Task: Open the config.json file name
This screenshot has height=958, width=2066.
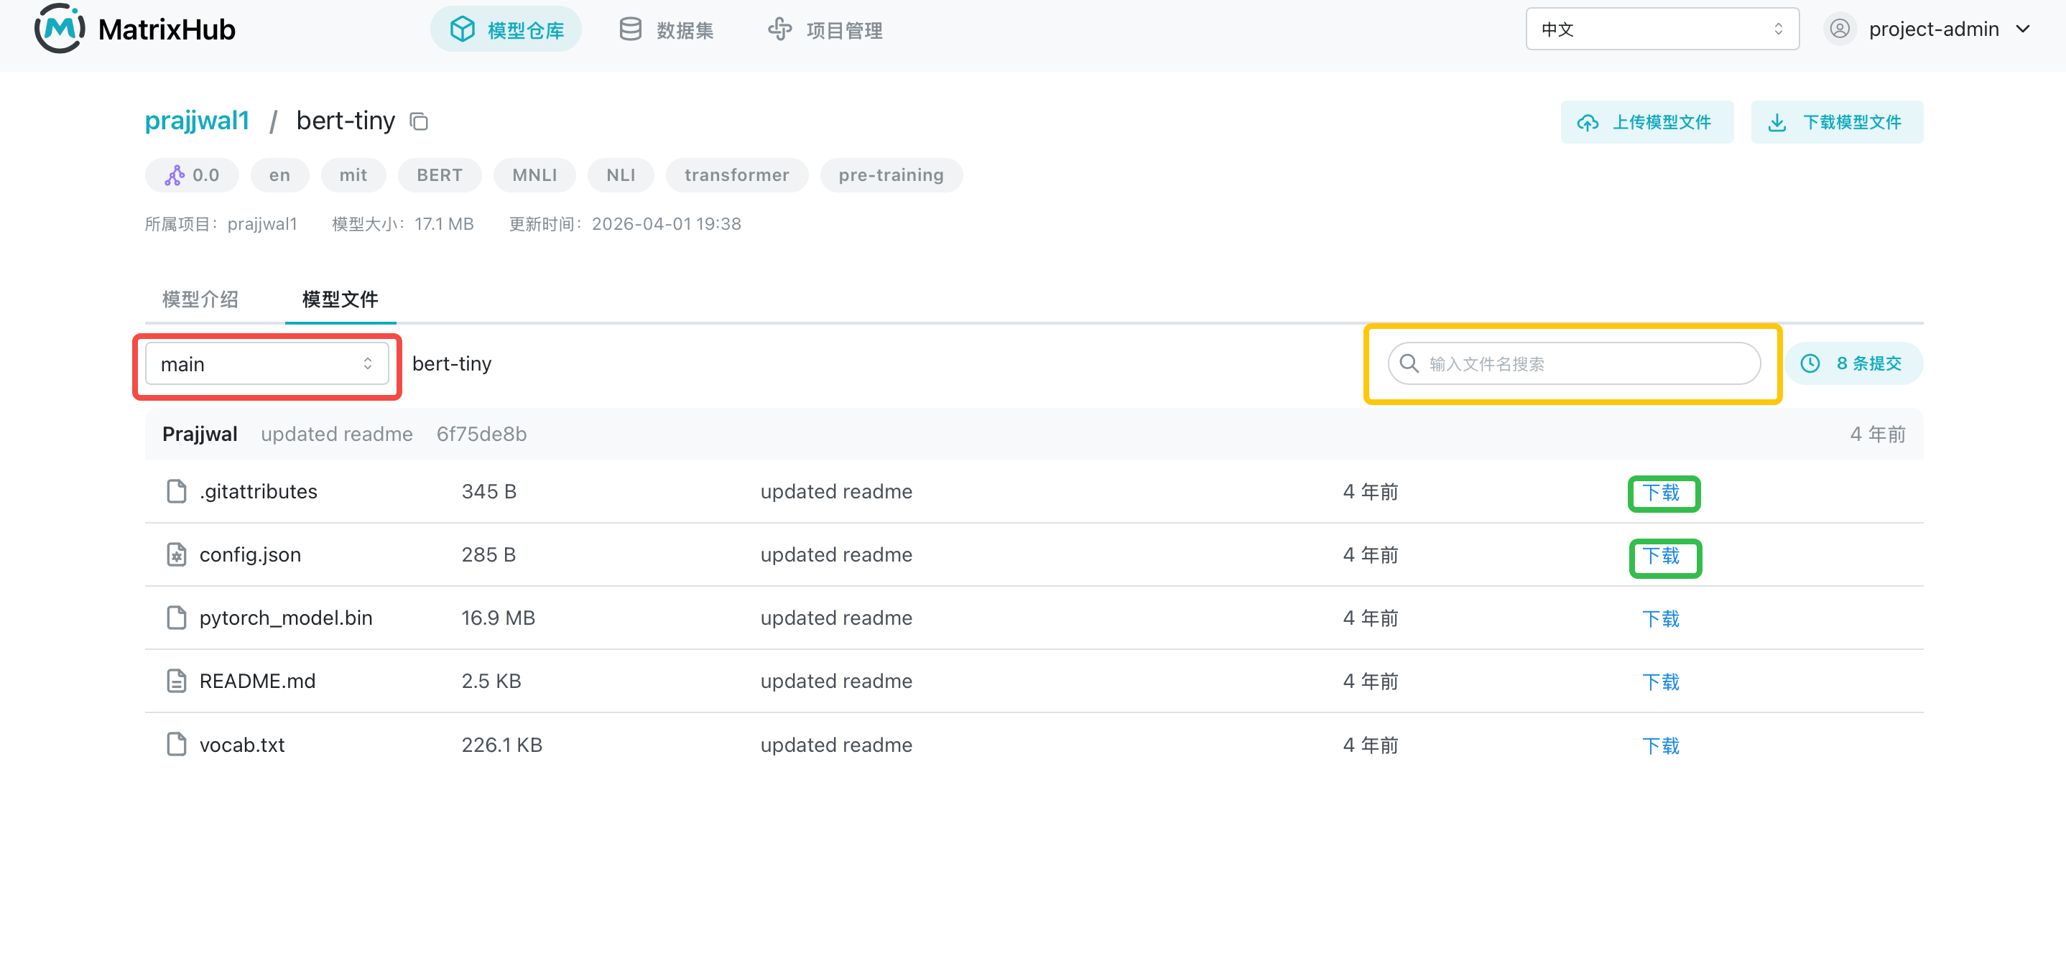Action: [x=250, y=554]
